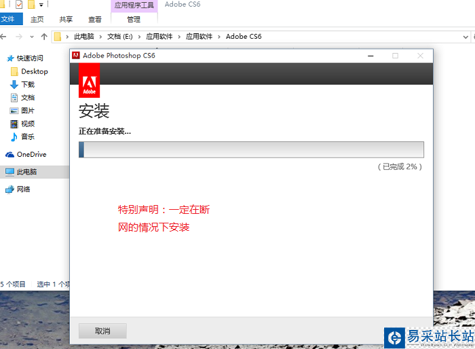475x349 pixels.
Task: Open 下载 in navigation pane
Action: 28,85
